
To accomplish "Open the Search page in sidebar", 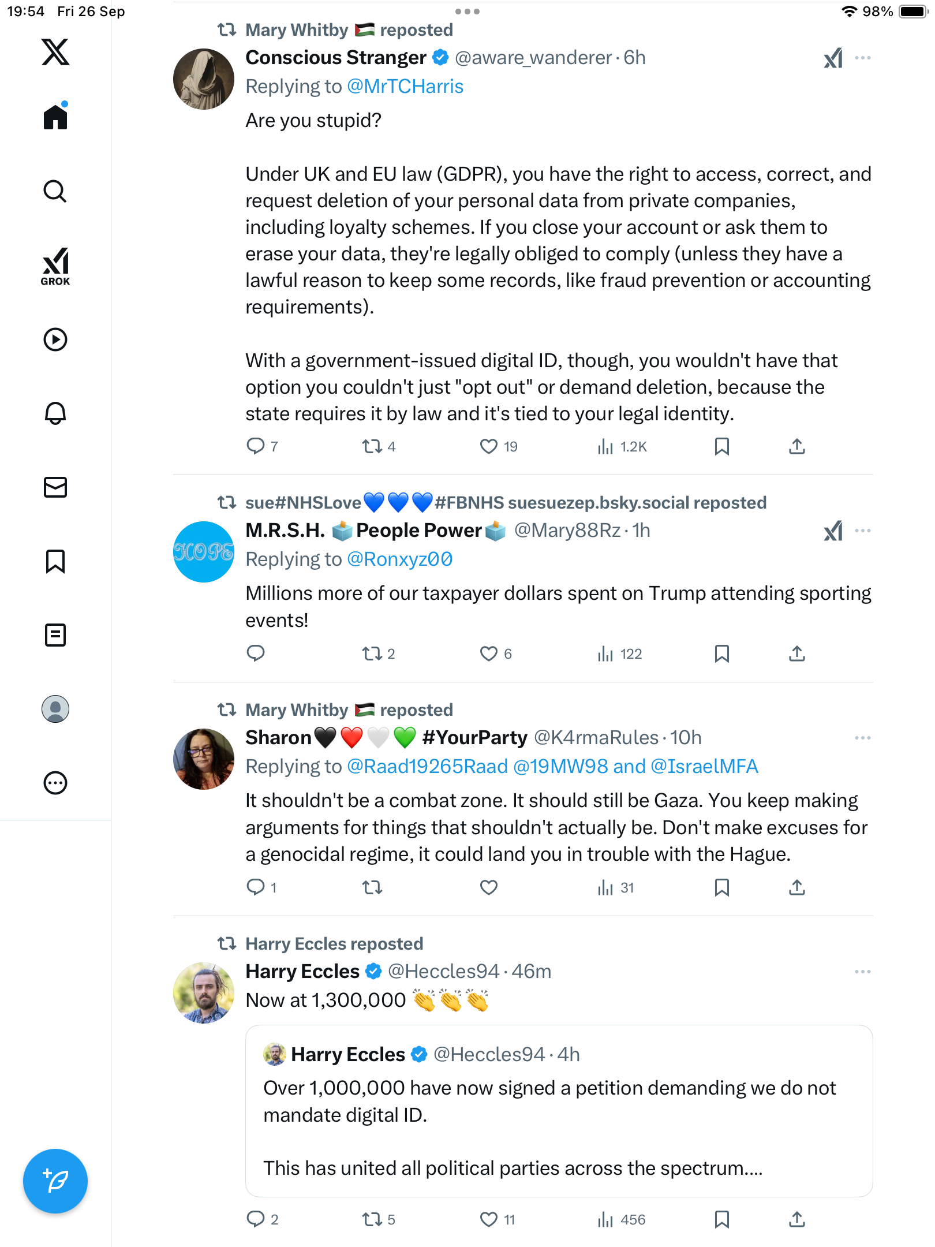I will tap(55, 192).
